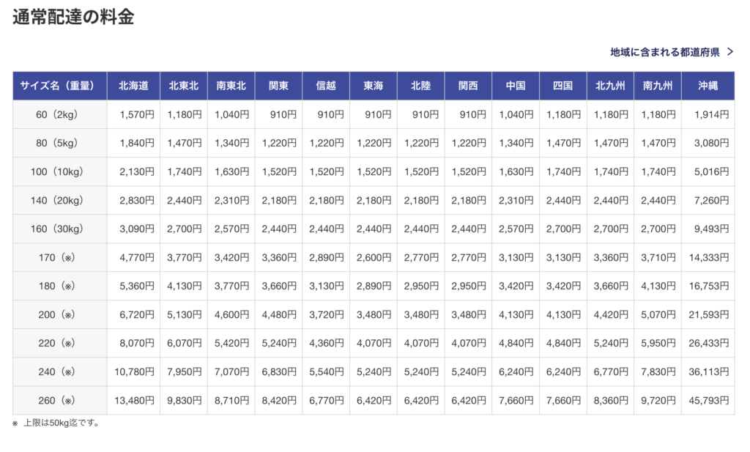Click the 2,600円 price cell
Image resolution: width=750 pixels, height=452 pixels.
pos(373,257)
